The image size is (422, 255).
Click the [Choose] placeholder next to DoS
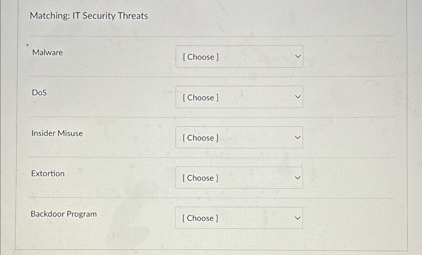point(200,98)
